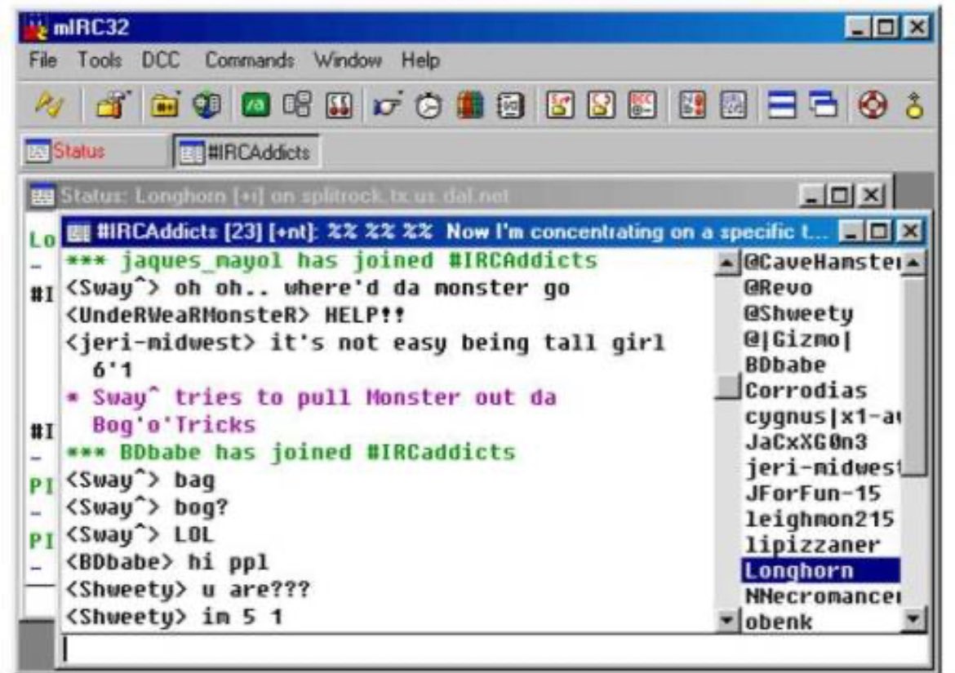Click the About mIRC toolbar icon
Image resolution: width=955 pixels, height=673 pixels.
(x=914, y=105)
